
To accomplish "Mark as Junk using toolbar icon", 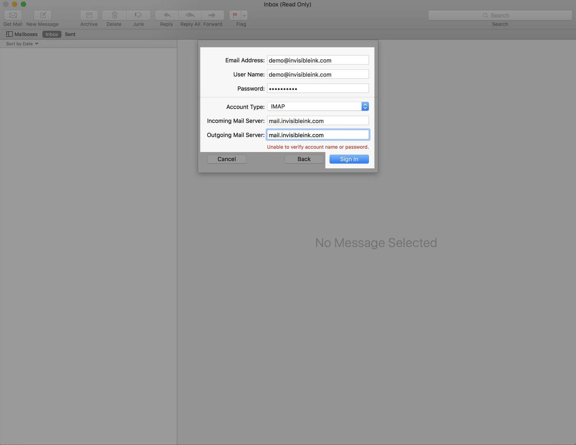I will coord(138,15).
